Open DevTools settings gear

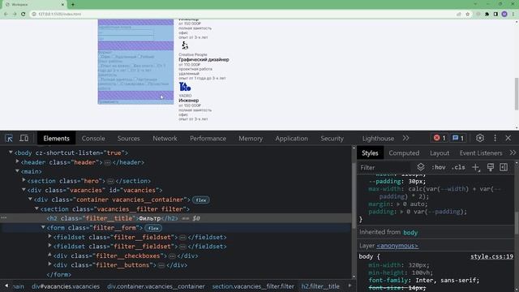tap(480, 138)
